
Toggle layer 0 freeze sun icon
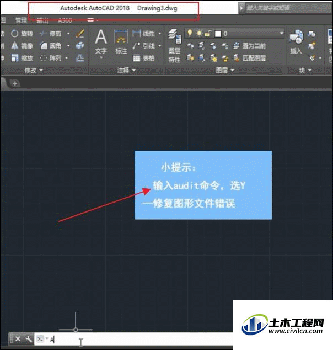point(199,34)
